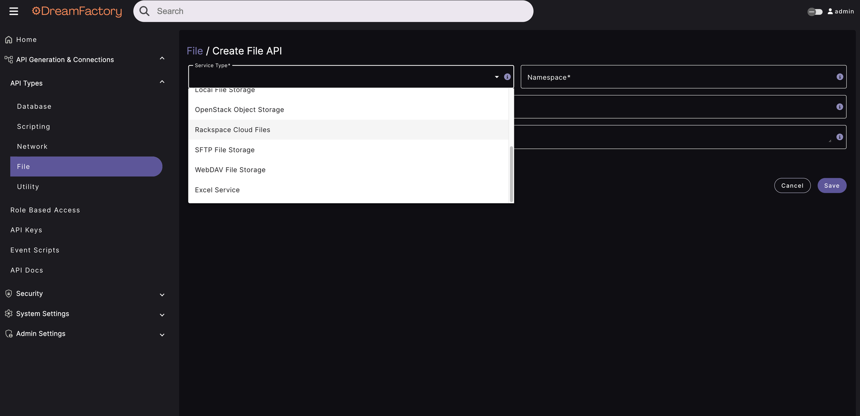
Task: Click the Namespace input field
Action: (684, 77)
